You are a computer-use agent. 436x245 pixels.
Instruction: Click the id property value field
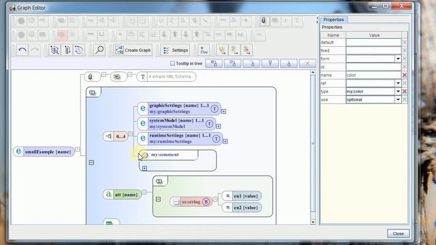[x=373, y=67]
